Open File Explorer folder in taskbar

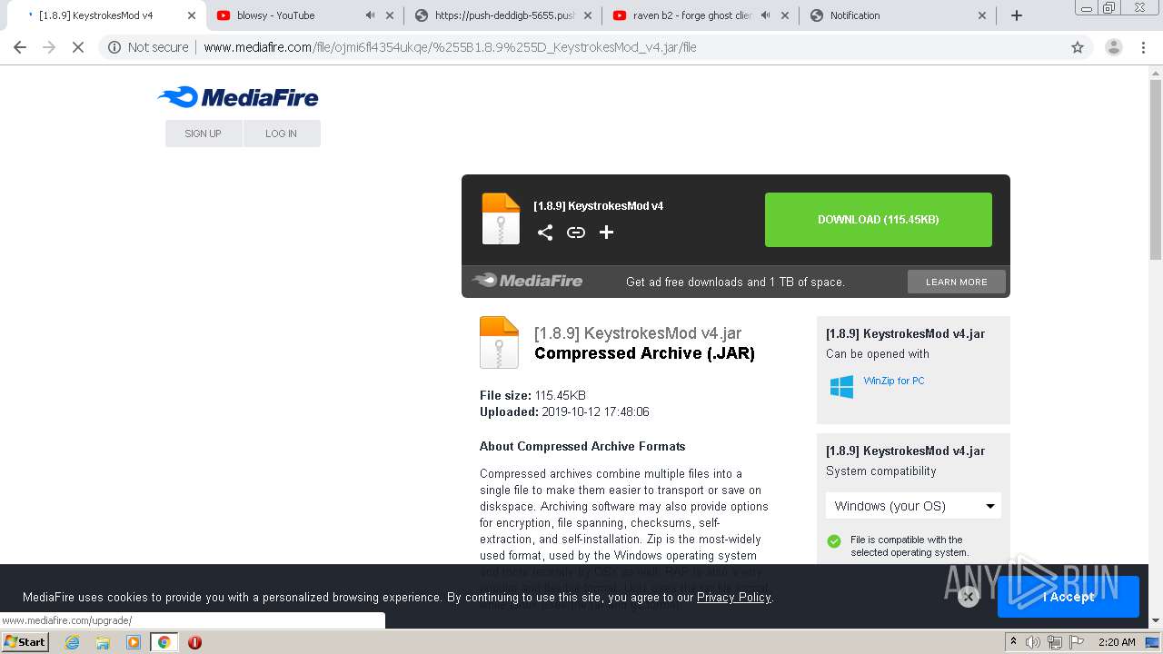tap(103, 642)
